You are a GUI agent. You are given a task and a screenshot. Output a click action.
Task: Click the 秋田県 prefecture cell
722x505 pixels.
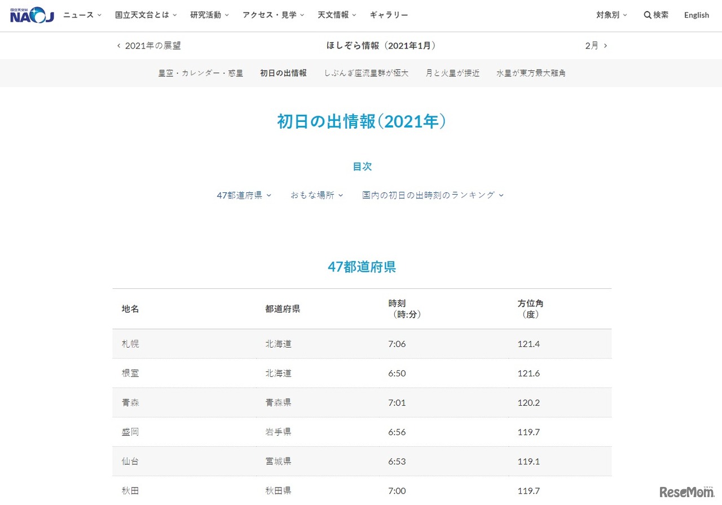(279, 491)
